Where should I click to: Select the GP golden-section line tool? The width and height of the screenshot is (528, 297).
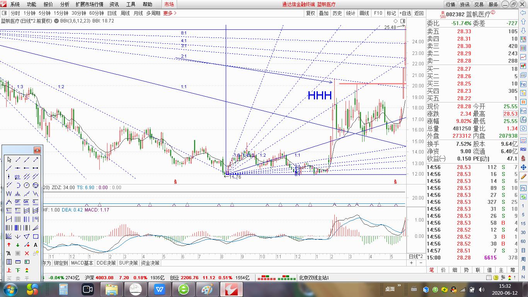(18, 202)
